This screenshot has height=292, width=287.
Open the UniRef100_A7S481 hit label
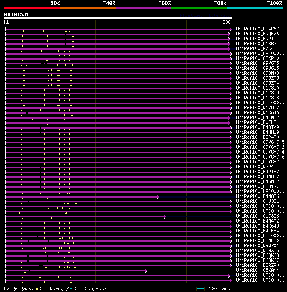(257, 49)
